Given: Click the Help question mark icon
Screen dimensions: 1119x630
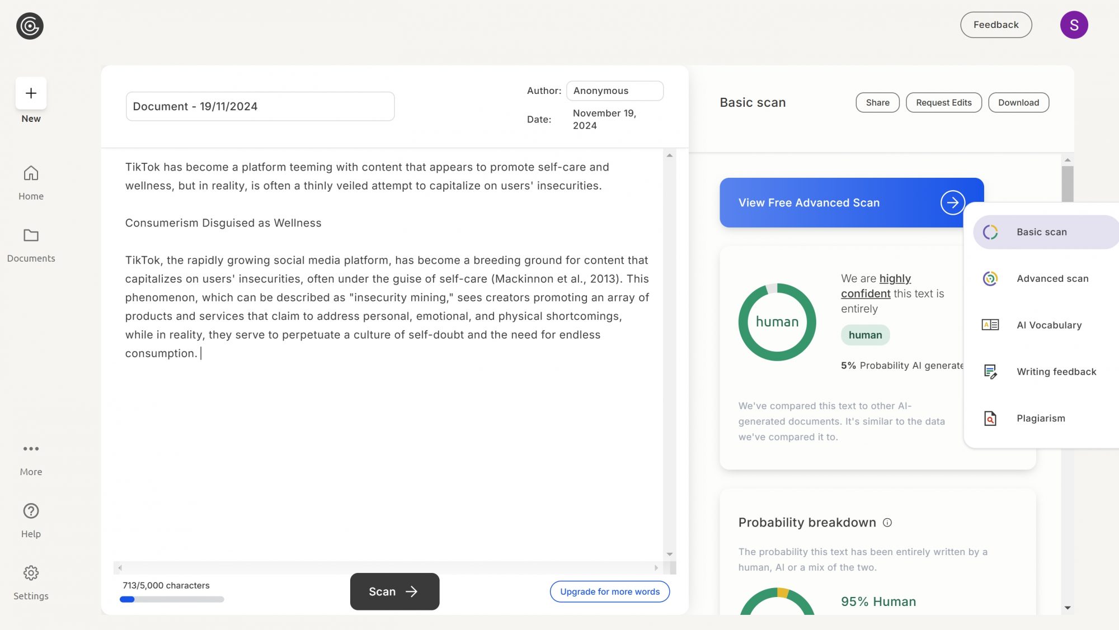Looking at the screenshot, I should point(31,511).
